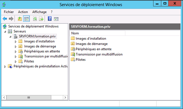
Task: Click Images d'installation folder icon in right list
Action: [73, 38]
